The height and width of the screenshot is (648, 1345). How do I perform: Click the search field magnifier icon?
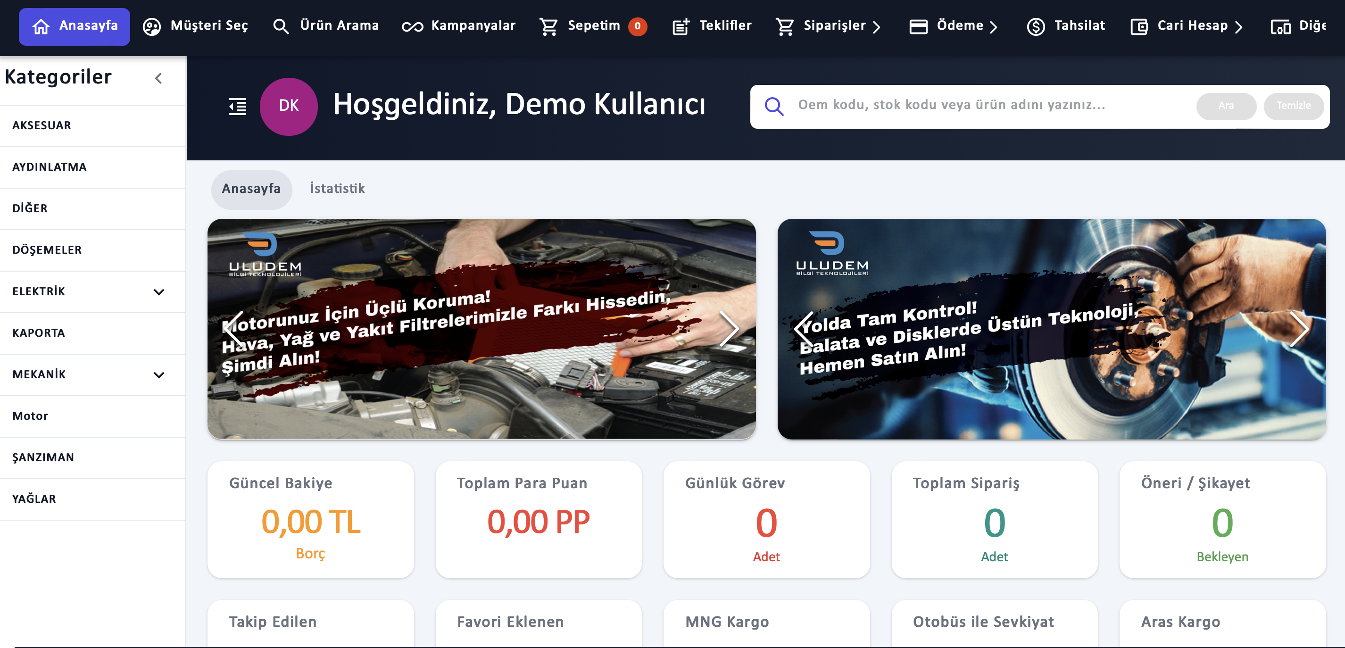click(774, 107)
